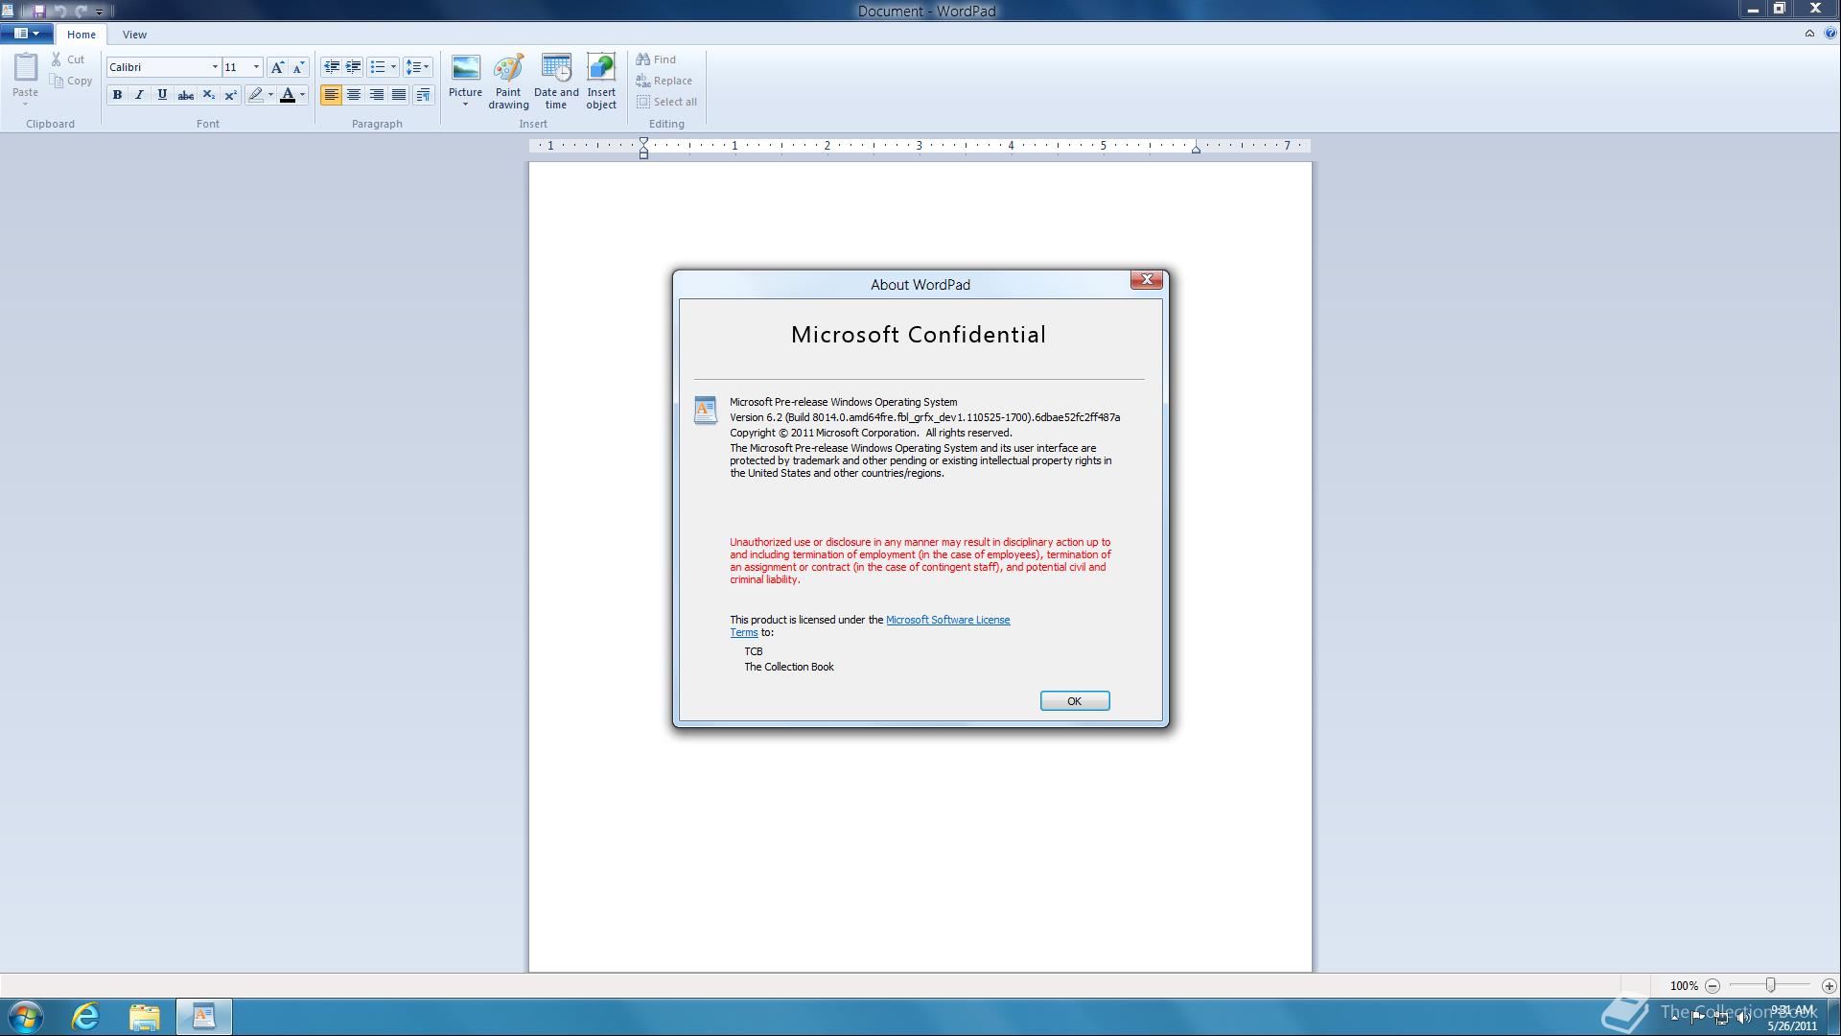Close the About WordPad dialog with X
This screenshot has height=1036, width=1841.
(x=1147, y=280)
